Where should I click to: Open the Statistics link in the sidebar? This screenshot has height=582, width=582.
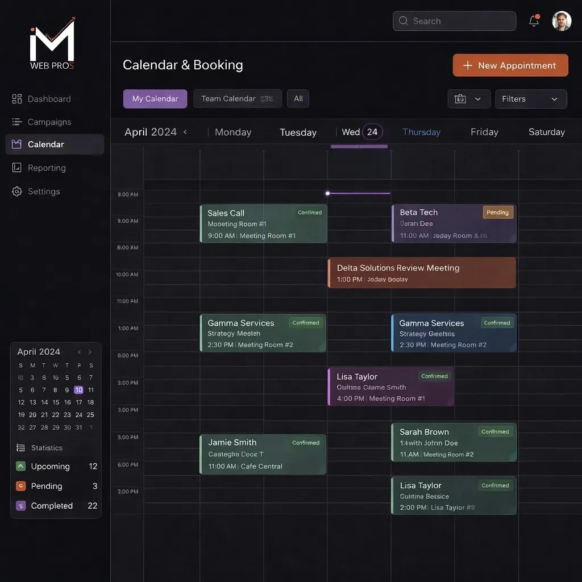point(47,447)
